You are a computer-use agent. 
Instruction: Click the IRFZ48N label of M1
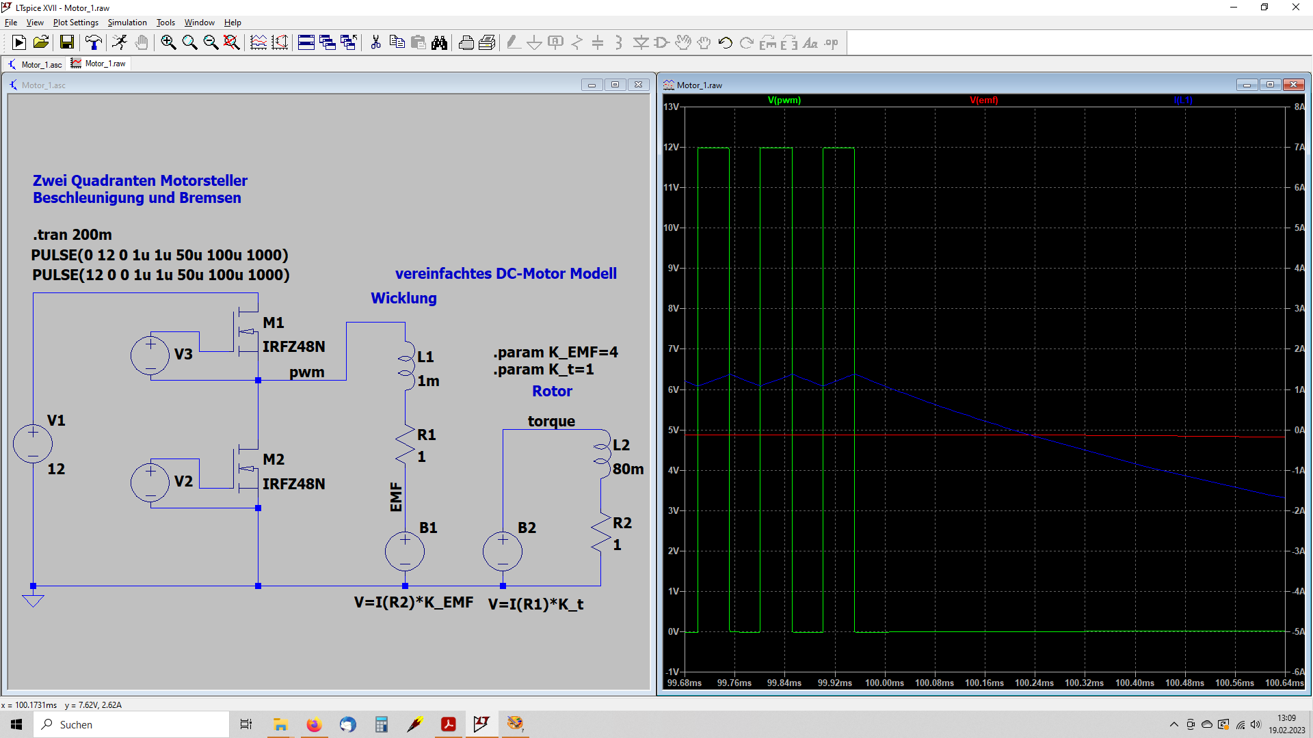[294, 346]
